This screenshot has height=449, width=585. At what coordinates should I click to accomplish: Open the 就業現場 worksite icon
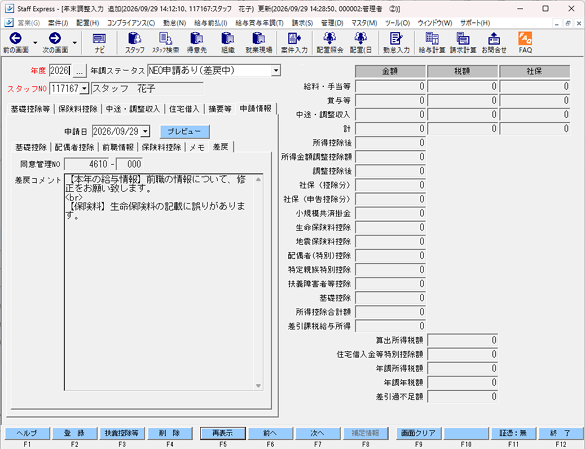click(259, 42)
